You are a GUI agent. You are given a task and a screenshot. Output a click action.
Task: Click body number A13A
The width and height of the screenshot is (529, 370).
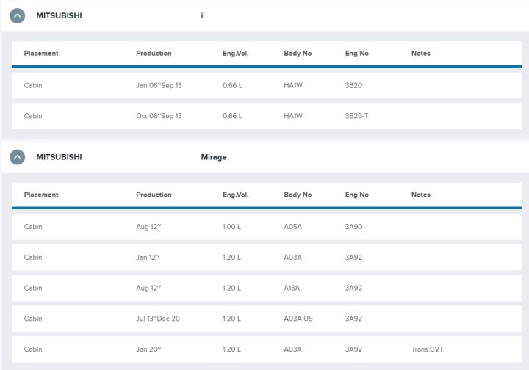(x=292, y=288)
